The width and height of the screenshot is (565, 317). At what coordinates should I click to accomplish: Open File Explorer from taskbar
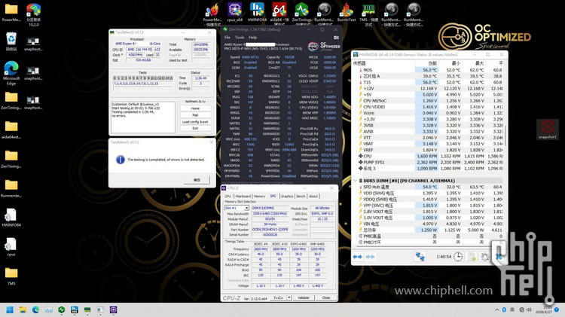click(x=23, y=309)
